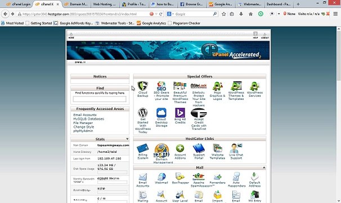
Task: Open Cloud Desktop Storage icon
Action: pyautogui.click(x=161, y=113)
